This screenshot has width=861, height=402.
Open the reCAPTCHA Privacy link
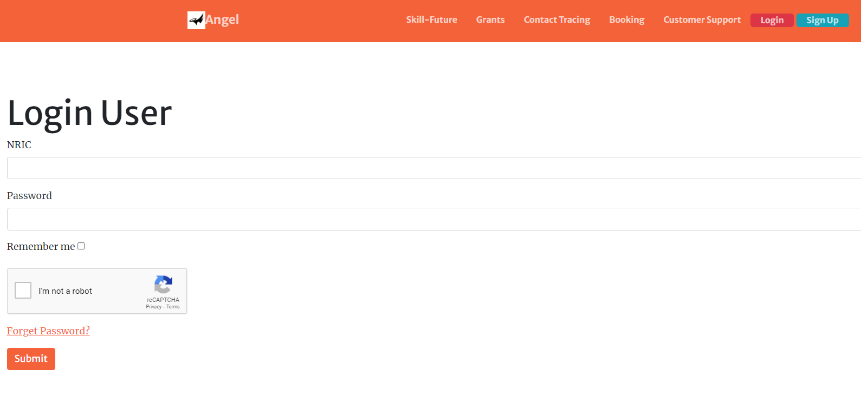tap(153, 307)
